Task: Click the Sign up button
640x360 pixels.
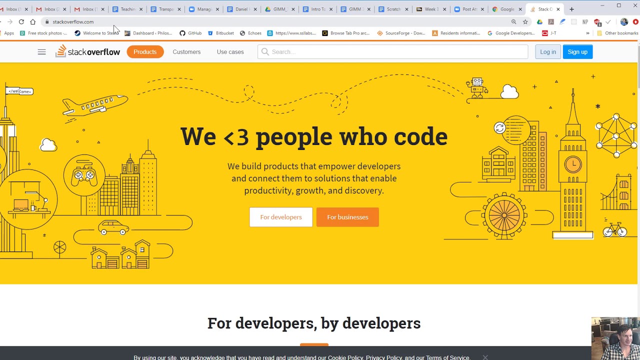Action: pyautogui.click(x=577, y=52)
